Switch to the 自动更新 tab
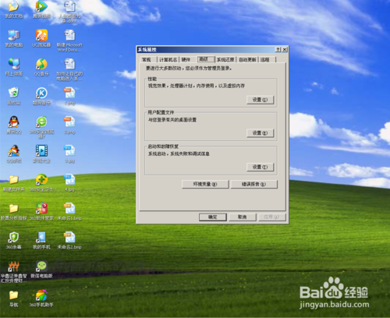 (x=247, y=60)
